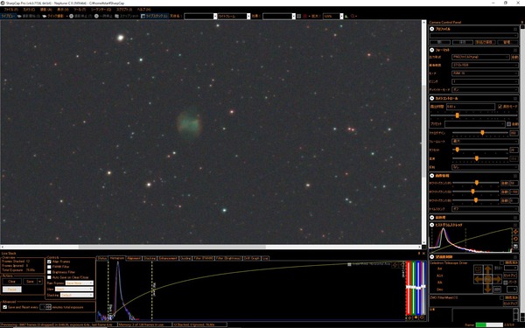This screenshot has height=328, width=525.
Task: Click the green histogram icon beside the zoom box
Action: (x=346, y=16)
